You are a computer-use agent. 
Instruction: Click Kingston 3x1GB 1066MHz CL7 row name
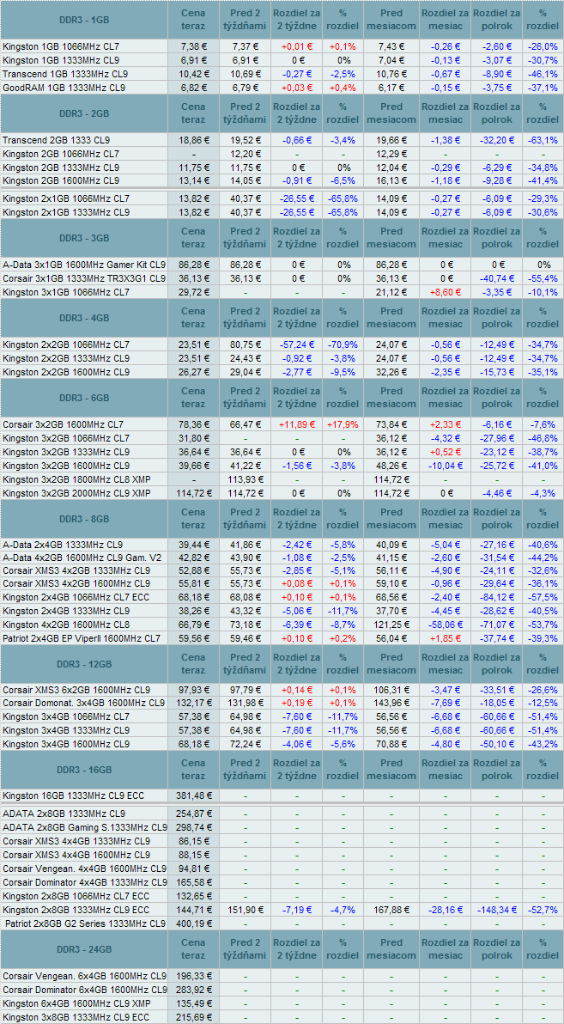66,292
